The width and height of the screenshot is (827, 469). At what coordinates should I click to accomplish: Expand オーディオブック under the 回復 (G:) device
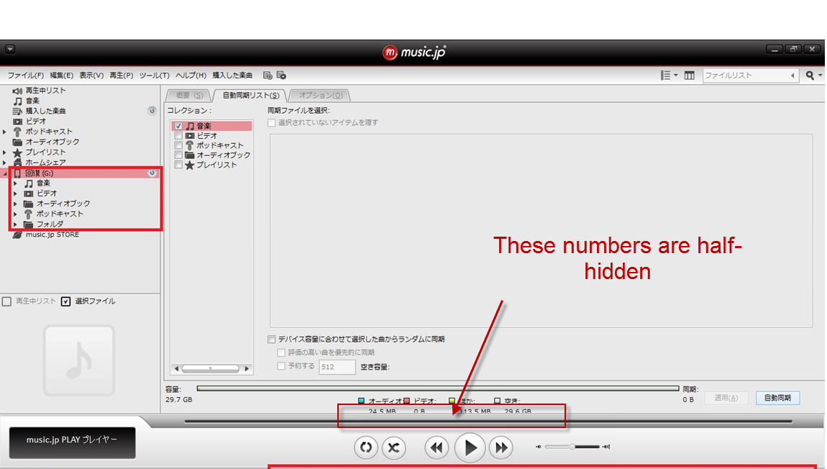pos(15,204)
